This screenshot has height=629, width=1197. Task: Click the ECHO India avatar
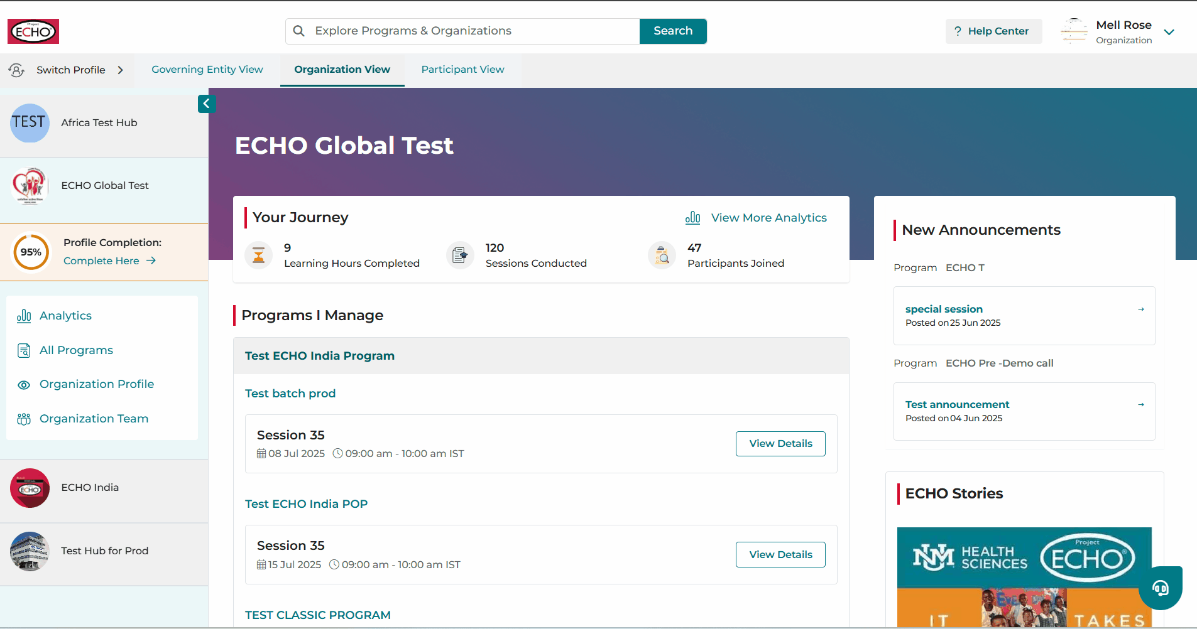pyautogui.click(x=30, y=488)
